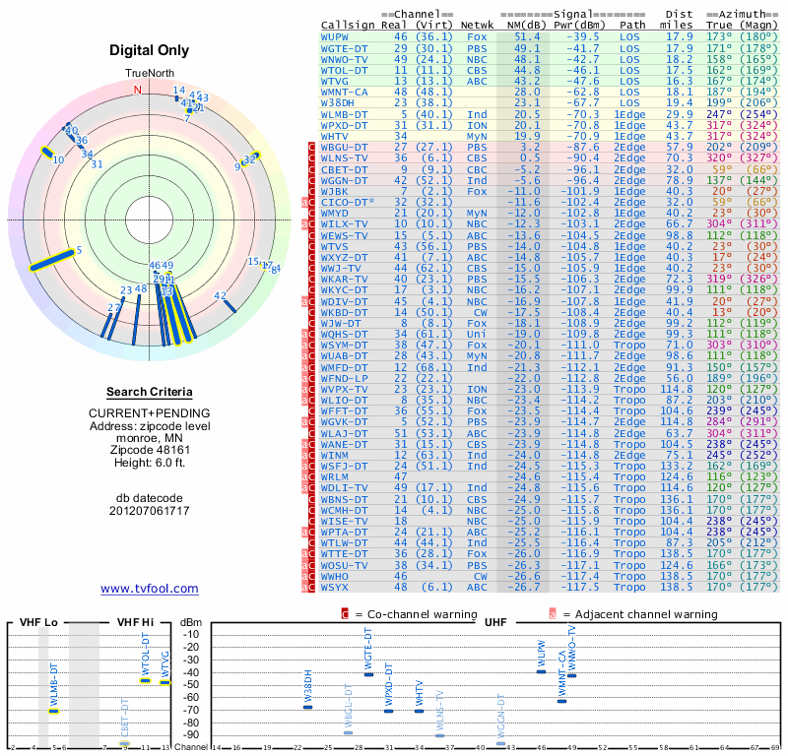Click the WXYZ-DT callsign
This screenshot has width=788, height=756.
344,258
